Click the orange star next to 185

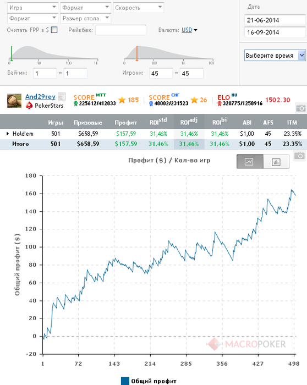click(122, 100)
